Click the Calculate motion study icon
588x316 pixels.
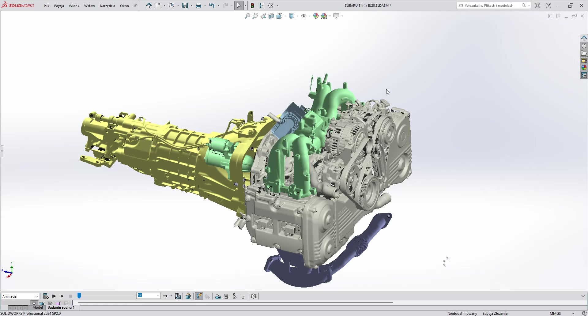(x=46, y=296)
